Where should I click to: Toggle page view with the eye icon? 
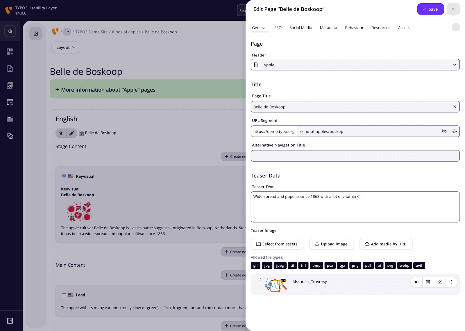pos(61,133)
